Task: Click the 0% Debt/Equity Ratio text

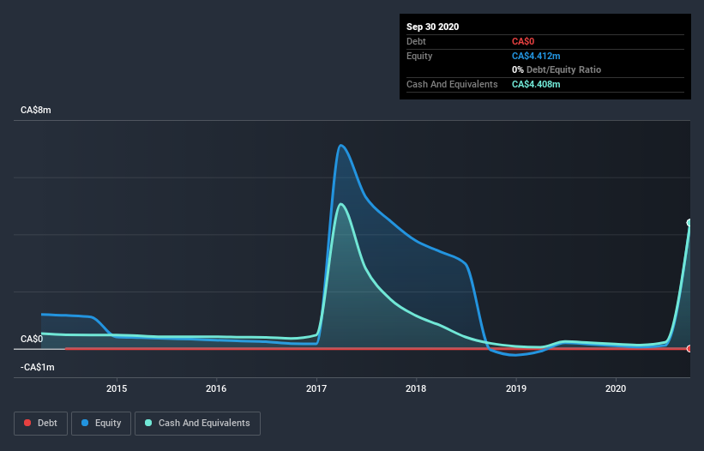Action: pos(557,69)
